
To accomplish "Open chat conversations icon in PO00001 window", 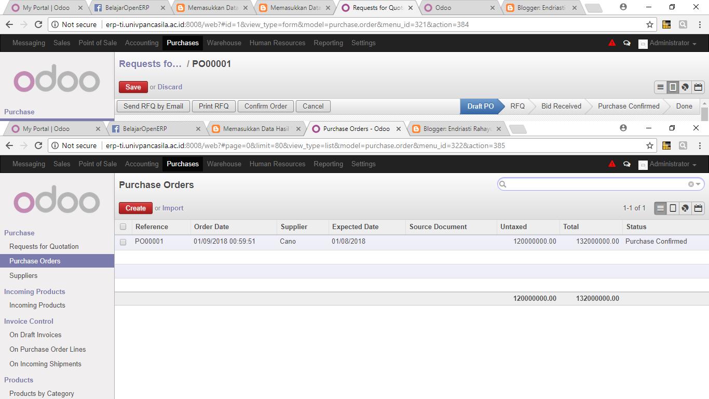I will tap(627, 43).
